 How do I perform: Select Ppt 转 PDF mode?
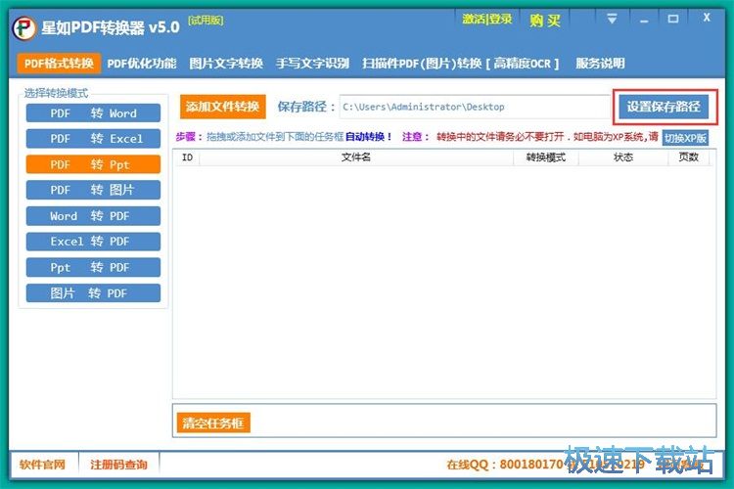93,267
